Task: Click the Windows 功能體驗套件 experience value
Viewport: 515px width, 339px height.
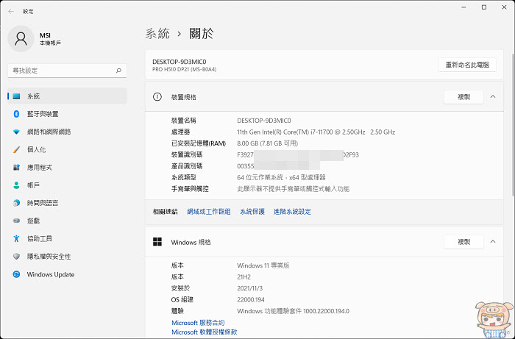Action: [x=293, y=311]
